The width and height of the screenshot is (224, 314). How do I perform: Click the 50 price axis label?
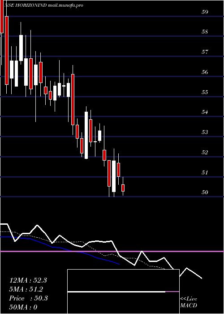click(x=205, y=192)
